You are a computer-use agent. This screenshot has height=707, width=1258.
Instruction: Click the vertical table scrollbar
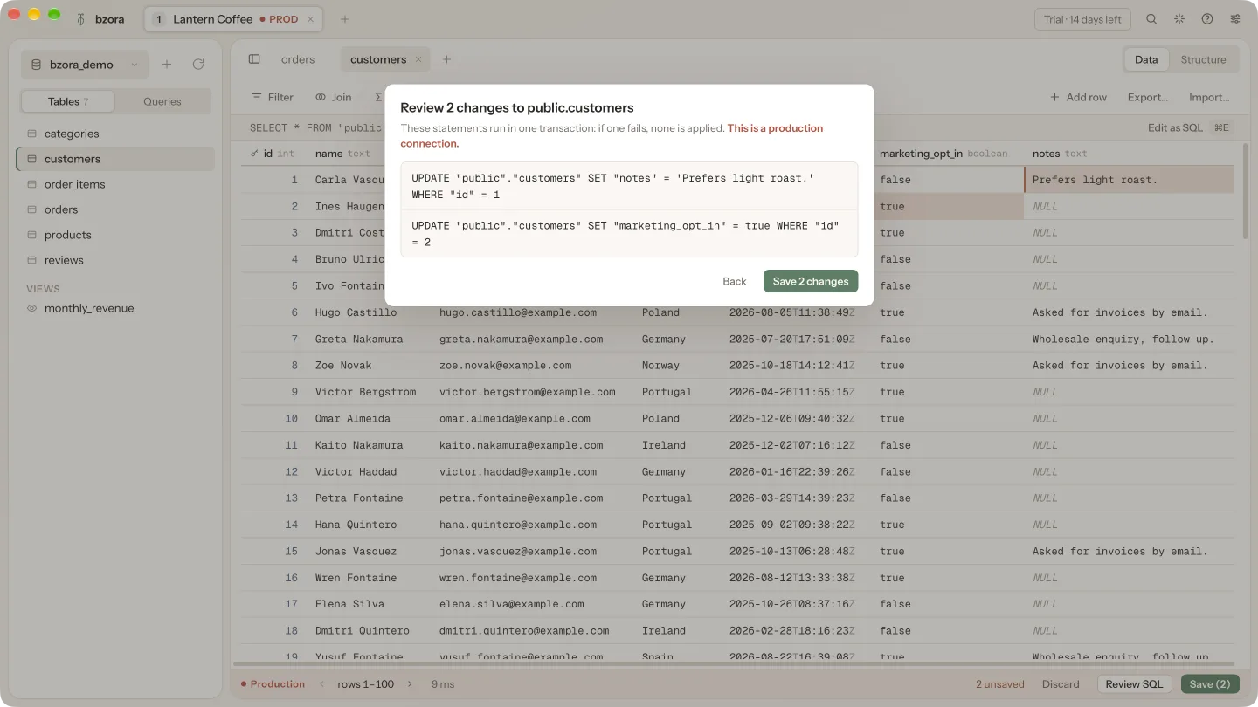[1245, 192]
